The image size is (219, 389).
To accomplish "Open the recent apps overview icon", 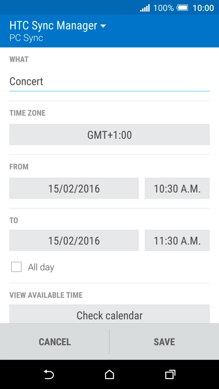I will [170, 374].
